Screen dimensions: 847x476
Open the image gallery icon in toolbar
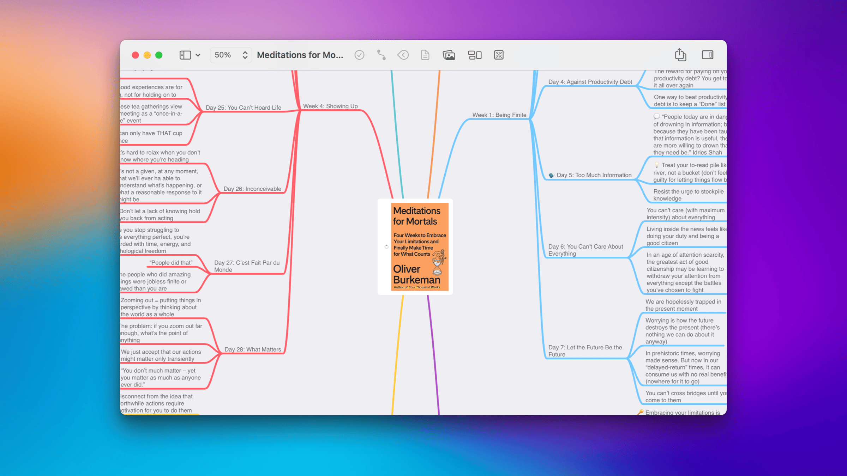(x=449, y=55)
